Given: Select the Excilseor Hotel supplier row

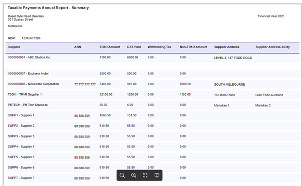Looking at the screenshot, I should point(152,73).
